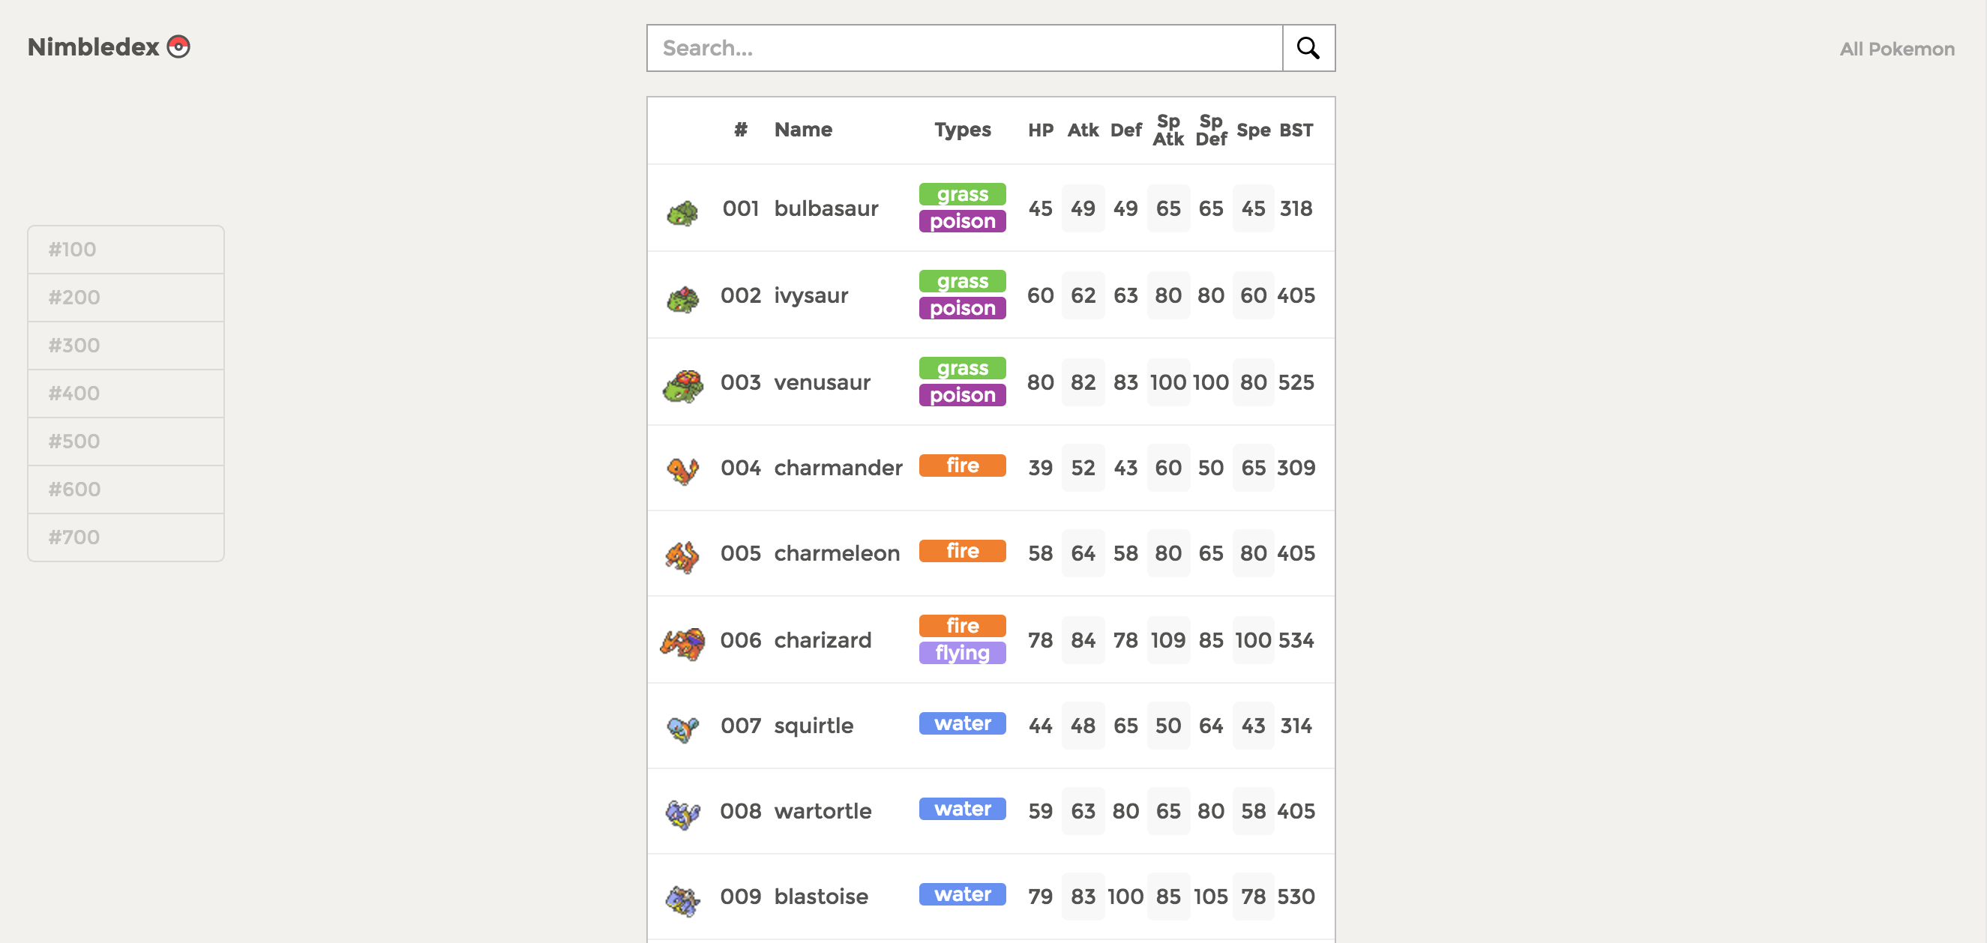Screen dimensions: 1987x943
Task: Sort the table by the BST column header
Action: pos(1295,130)
